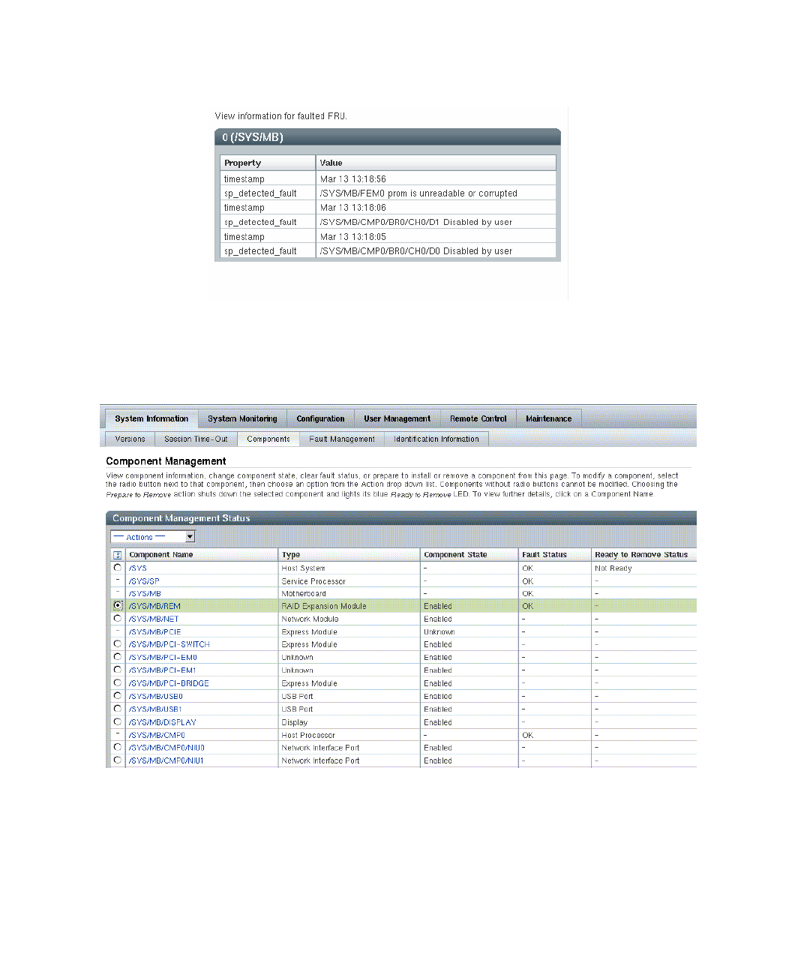Viewport: 810px width, 972px height.
Task: Select the radio button for /SYS/MB/USB0
Action: point(117,696)
